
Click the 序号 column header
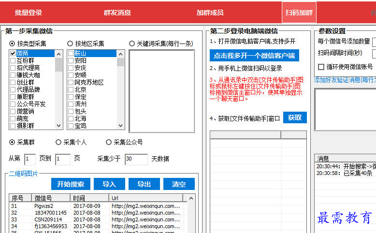(20, 198)
